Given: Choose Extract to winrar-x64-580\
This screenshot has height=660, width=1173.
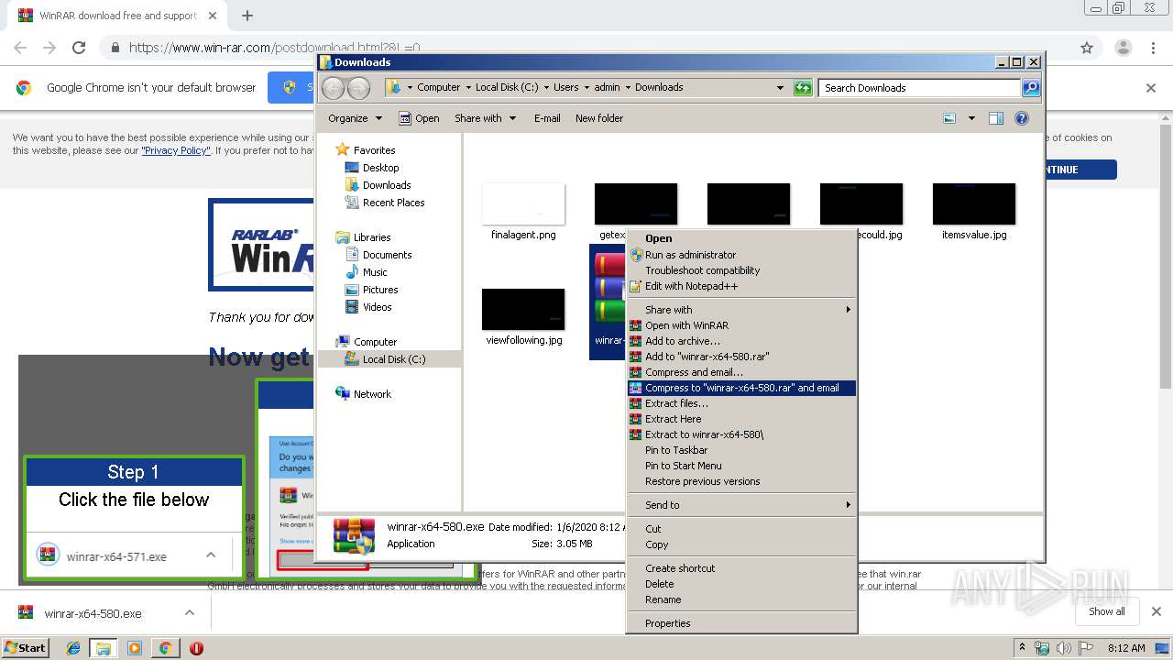Looking at the screenshot, I should pyautogui.click(x=741, y=434).
